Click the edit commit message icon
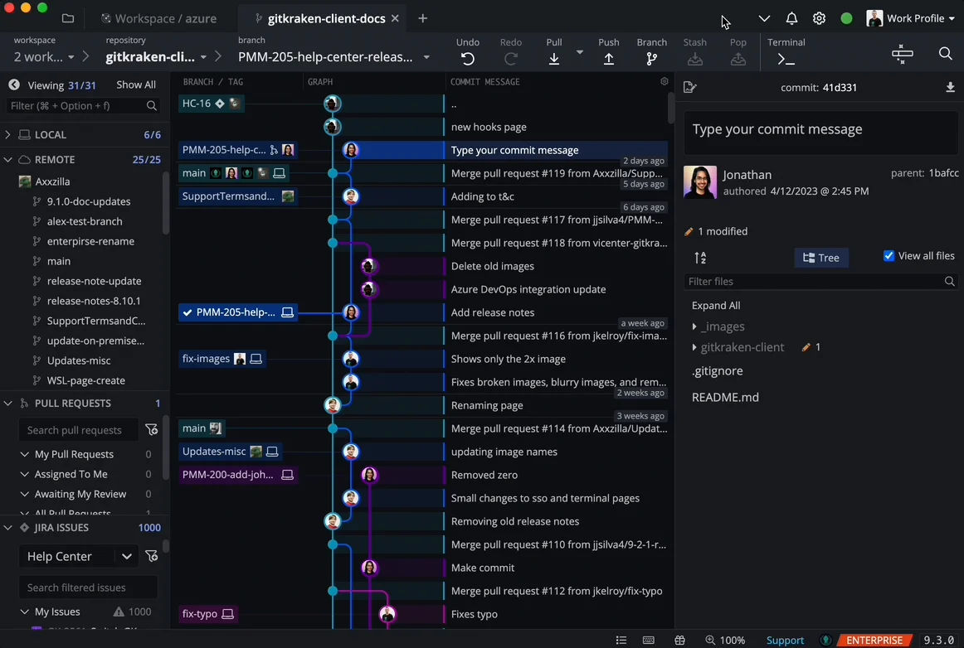The height and width of the screenshot is (648, 964). pos(689,87)
